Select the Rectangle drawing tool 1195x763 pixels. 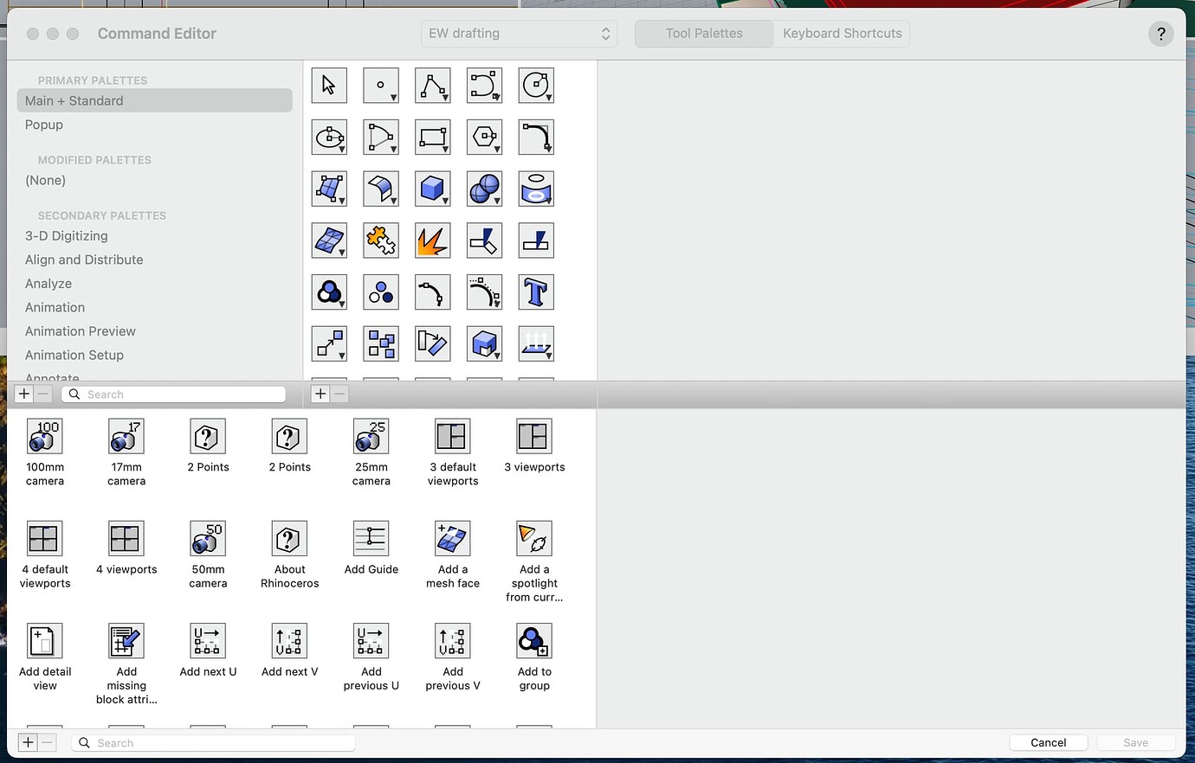pyautogui.click(x=433, y=137)
